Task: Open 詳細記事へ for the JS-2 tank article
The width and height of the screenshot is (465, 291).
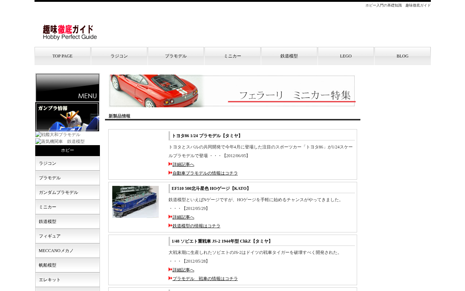Action: [x=183, y=270]
